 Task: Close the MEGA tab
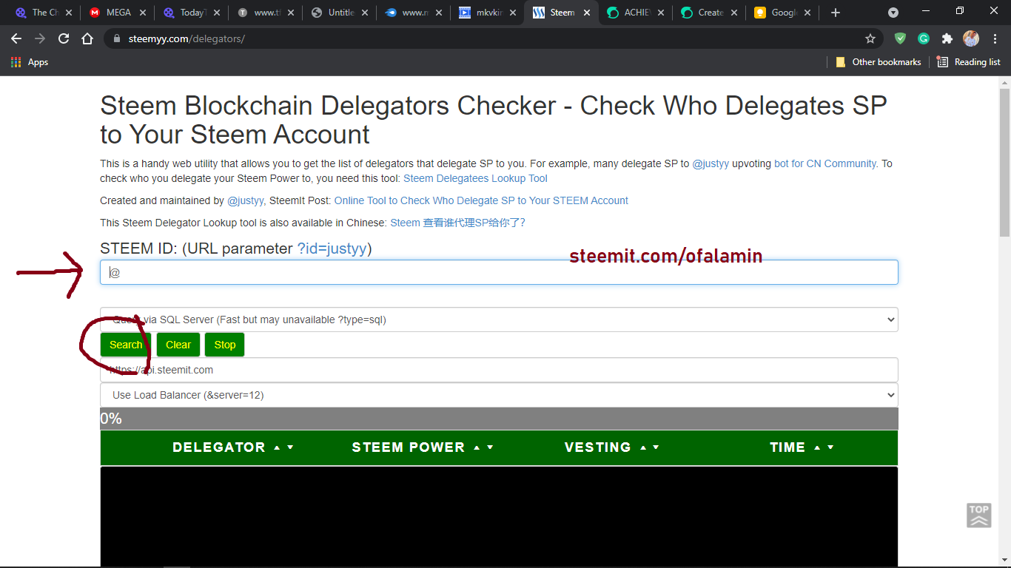[x=143, y=13]
